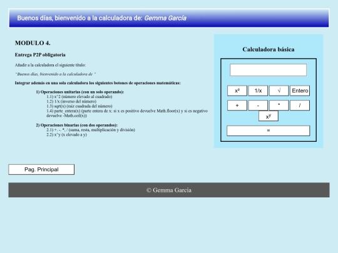Click '1) Operaciones unitarias' list heading

(79, 92)
